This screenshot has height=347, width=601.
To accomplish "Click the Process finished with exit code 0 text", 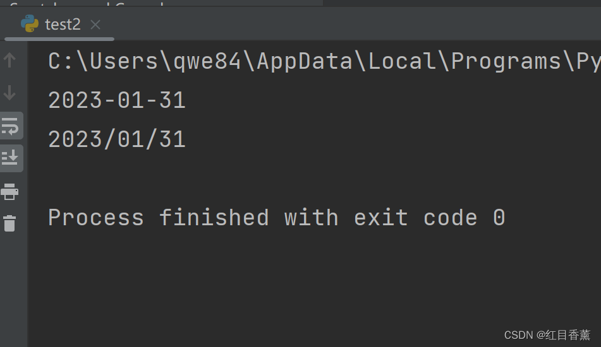I will click(x=276, y=217).
